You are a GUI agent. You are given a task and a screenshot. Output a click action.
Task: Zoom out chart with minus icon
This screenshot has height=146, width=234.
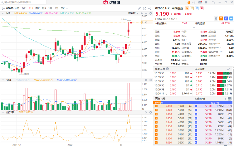pyautogui.click(x=146, y=13)
